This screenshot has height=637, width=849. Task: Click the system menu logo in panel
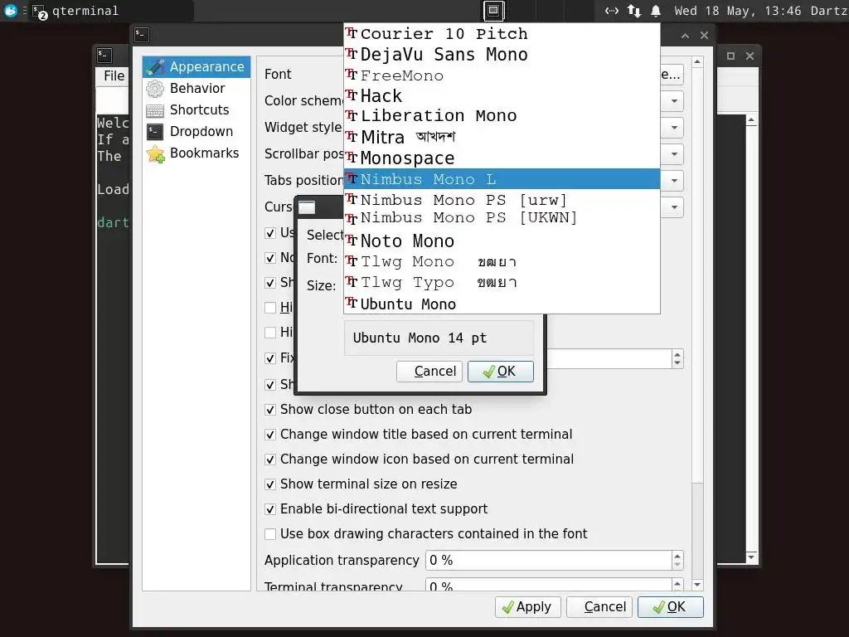[x=10, y=10]
